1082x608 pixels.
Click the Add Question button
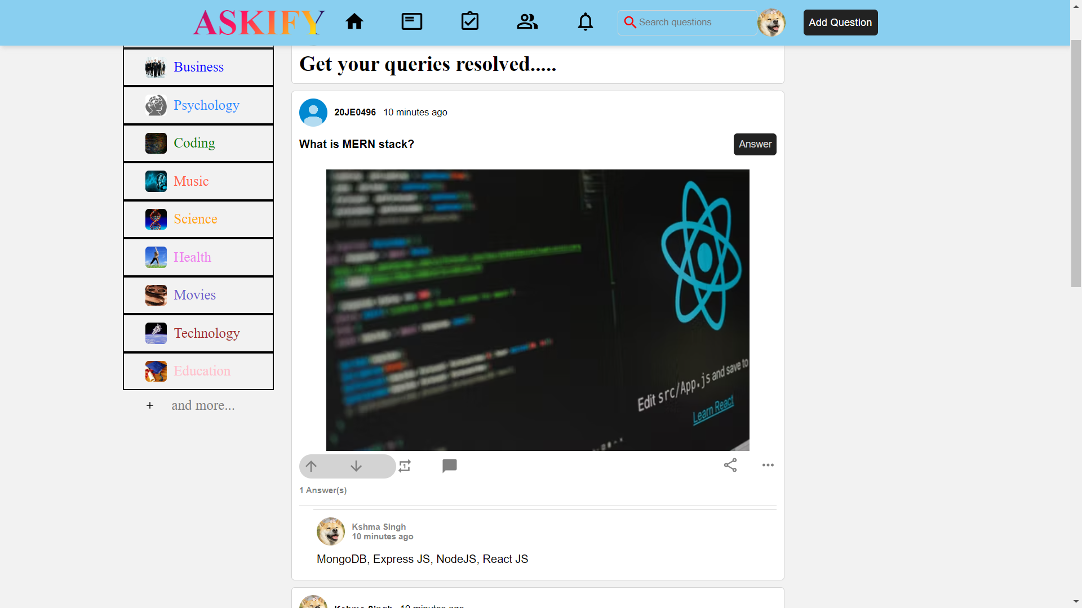click(840, 23)
